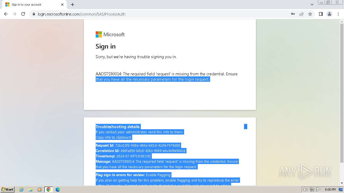The image size is (344, 193).
Task: Switch to Chrome in the taskbar
Action: point(48,190)
